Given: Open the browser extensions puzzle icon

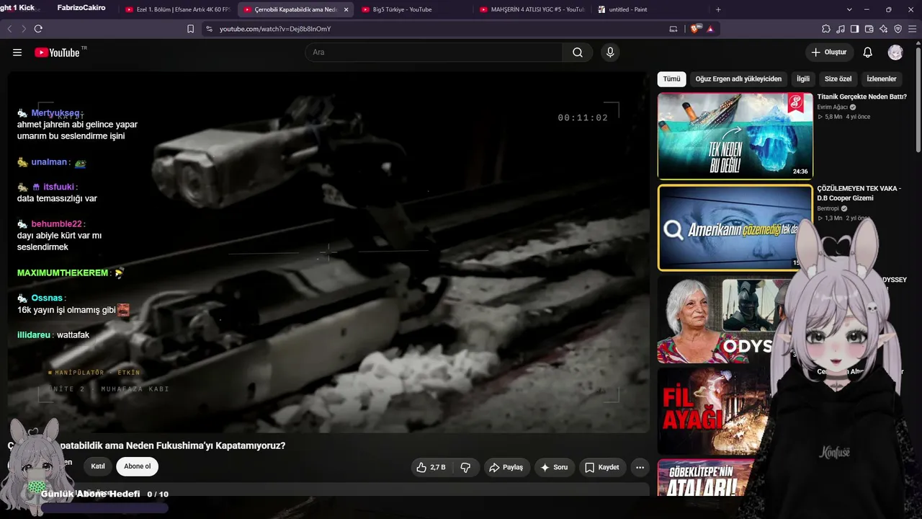Looking at the screenshot, I should [826, 29].
